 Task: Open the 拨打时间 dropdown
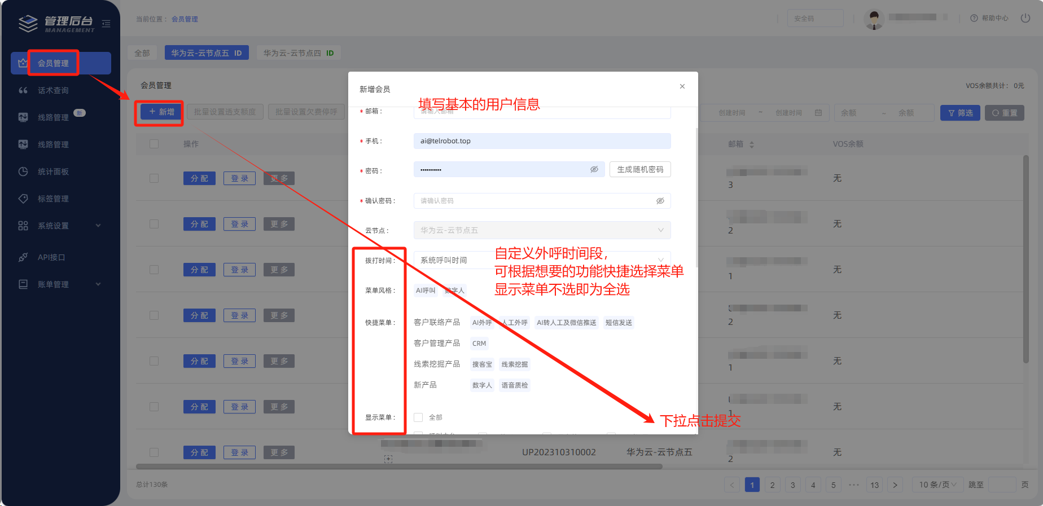click(x=542, y=260)
